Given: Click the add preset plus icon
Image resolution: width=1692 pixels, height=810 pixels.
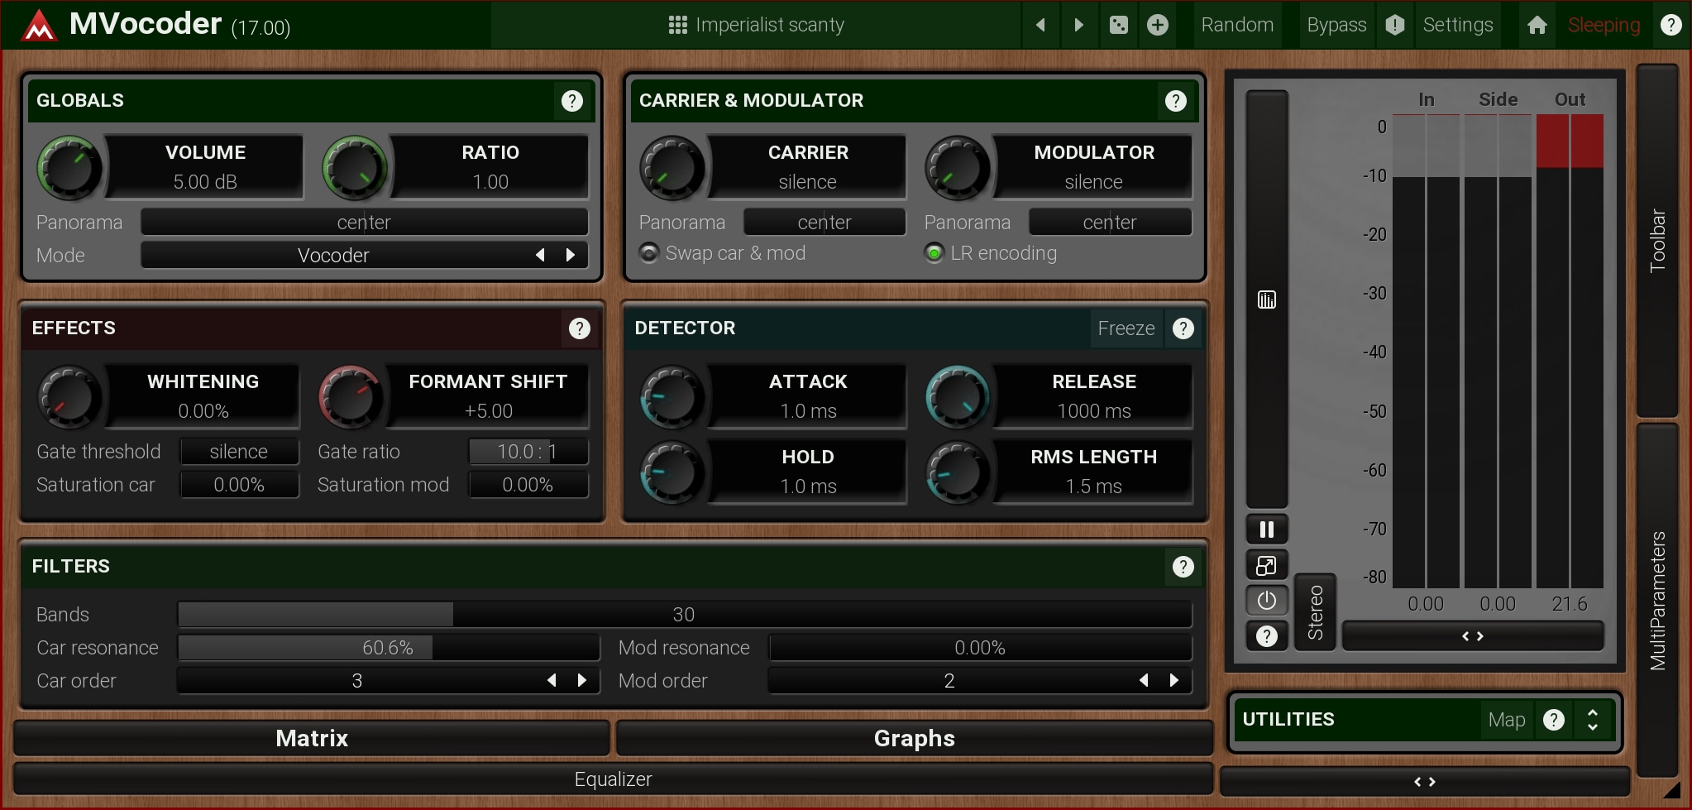Looking at the screenshot, I should click(x=1158, y=25).
